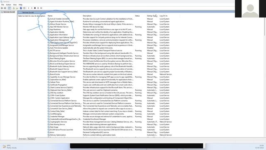
Task: Click the gear icon beside CoreMessaging
Action: (x=49, y=114)
